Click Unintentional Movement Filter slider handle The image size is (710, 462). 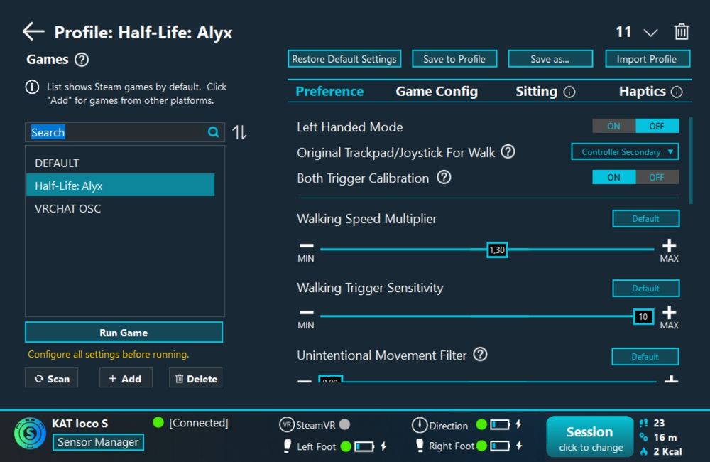point(330,380)
